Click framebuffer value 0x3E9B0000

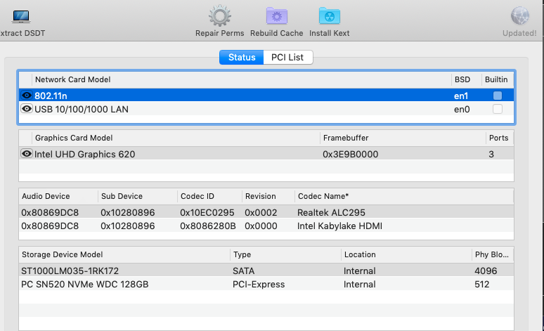(351, 154)
